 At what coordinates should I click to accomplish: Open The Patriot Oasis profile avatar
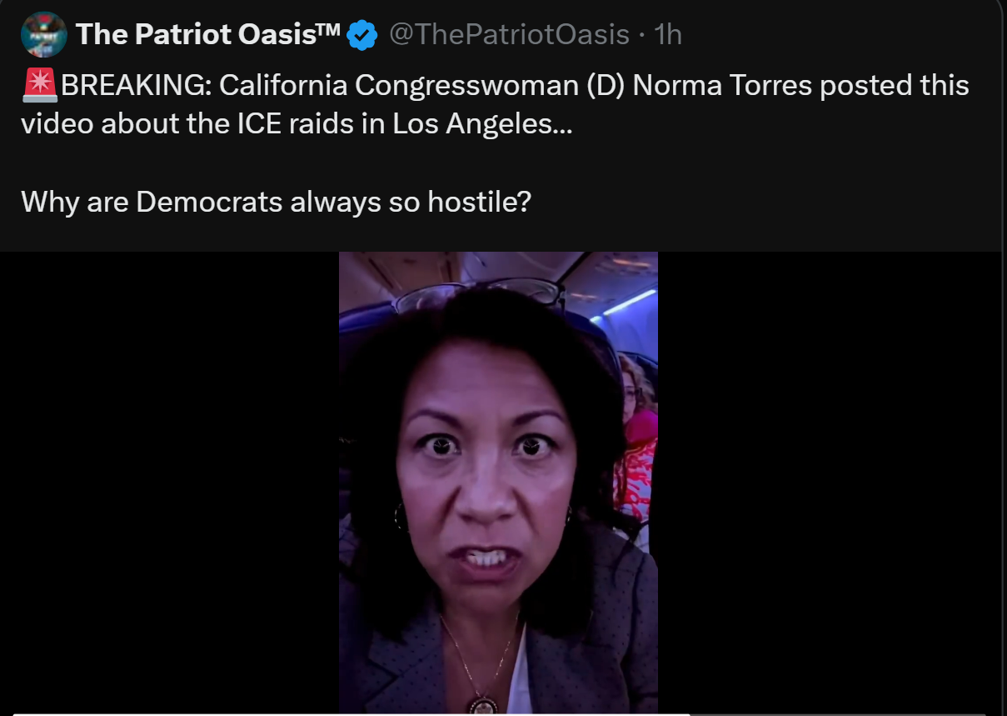pos(43,34)
